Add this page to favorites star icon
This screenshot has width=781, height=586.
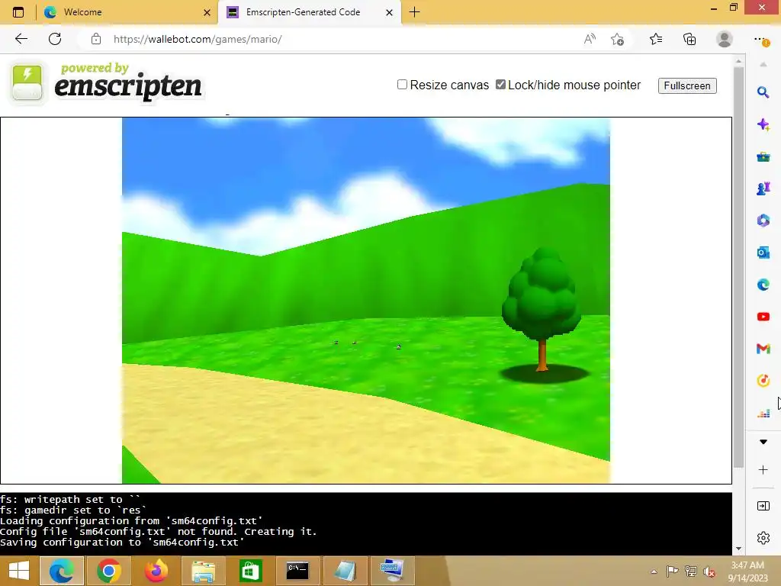[x=618, y=40]
